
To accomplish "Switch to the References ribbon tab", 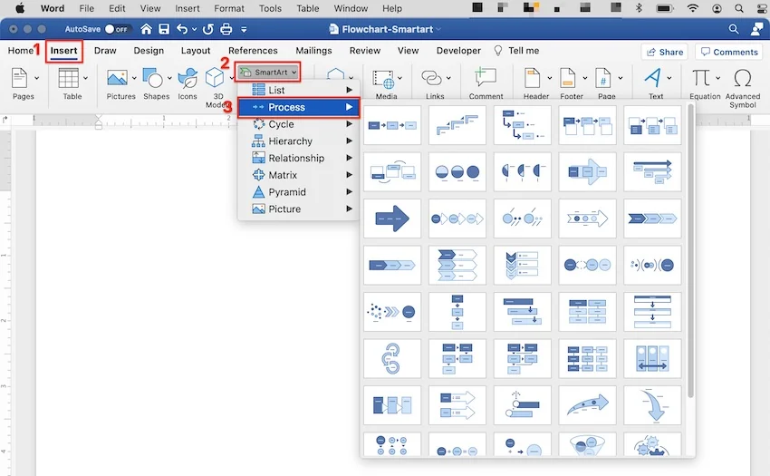I will click(x=253, y=50).
